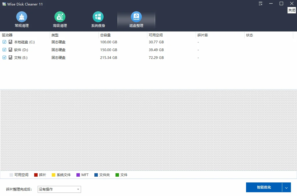The height and width of the screenshot is (196, 297).
Task: Select the 高级清理 advanced clean icon
Action: click(x=60, y=17)
